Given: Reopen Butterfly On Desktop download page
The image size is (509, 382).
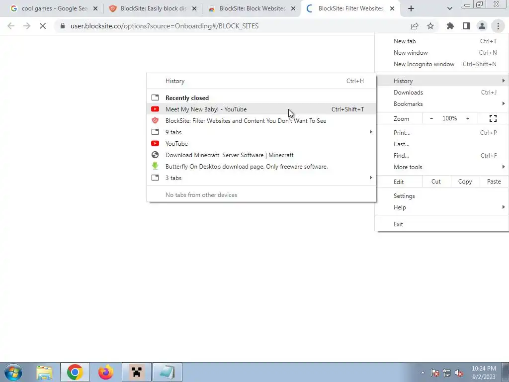Looking at the screenshot, I should pyautogui.click(x=261, y=167).
